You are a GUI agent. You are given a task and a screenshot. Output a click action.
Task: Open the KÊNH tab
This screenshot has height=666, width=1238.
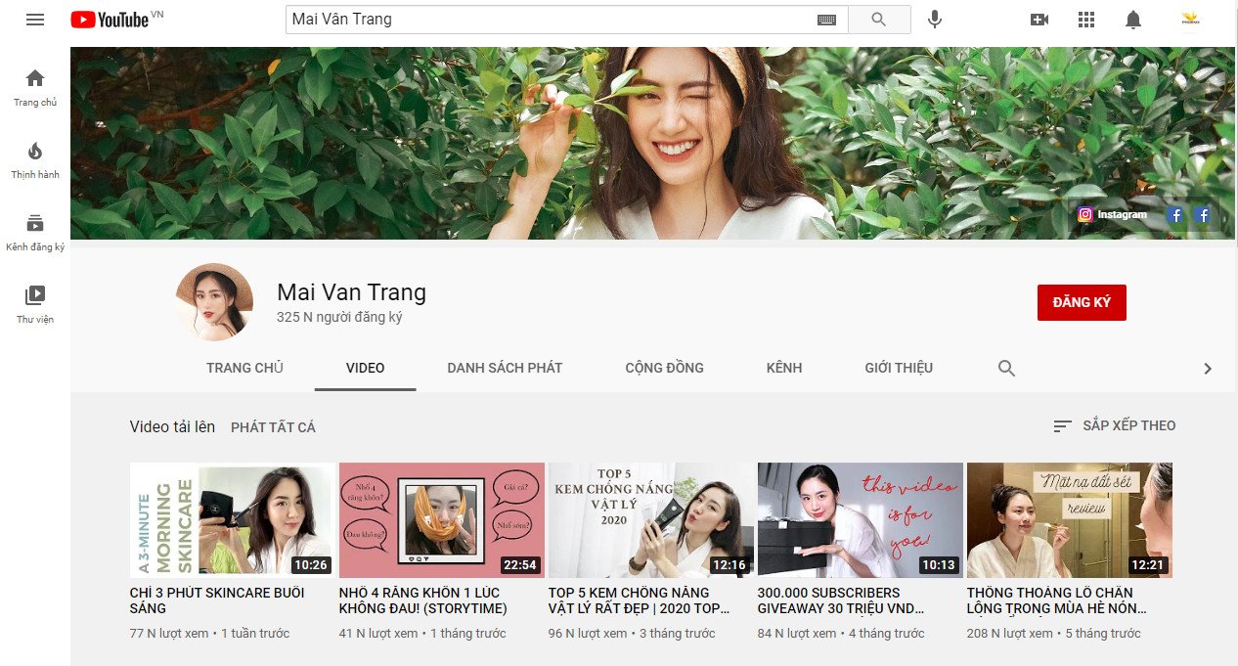pos(784,368)
